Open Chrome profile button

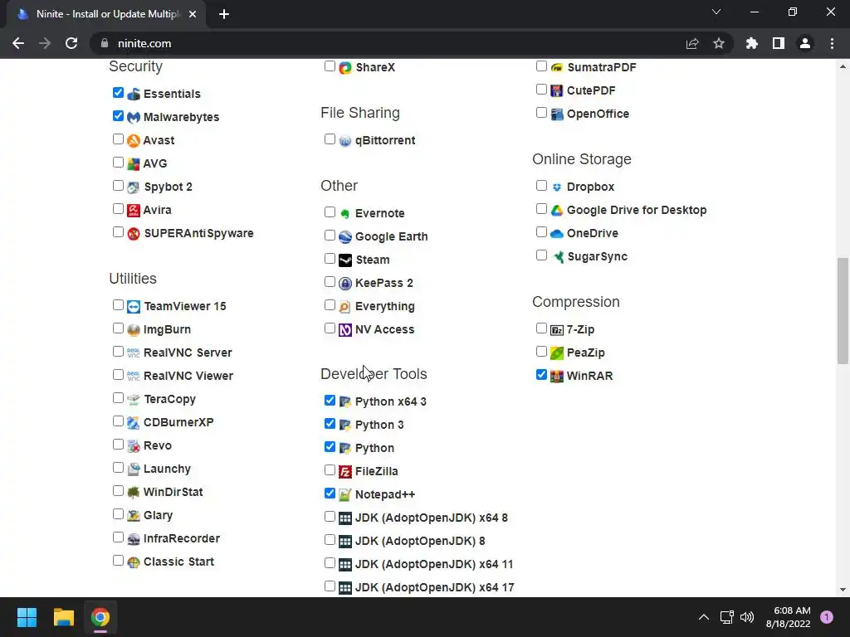805,43
